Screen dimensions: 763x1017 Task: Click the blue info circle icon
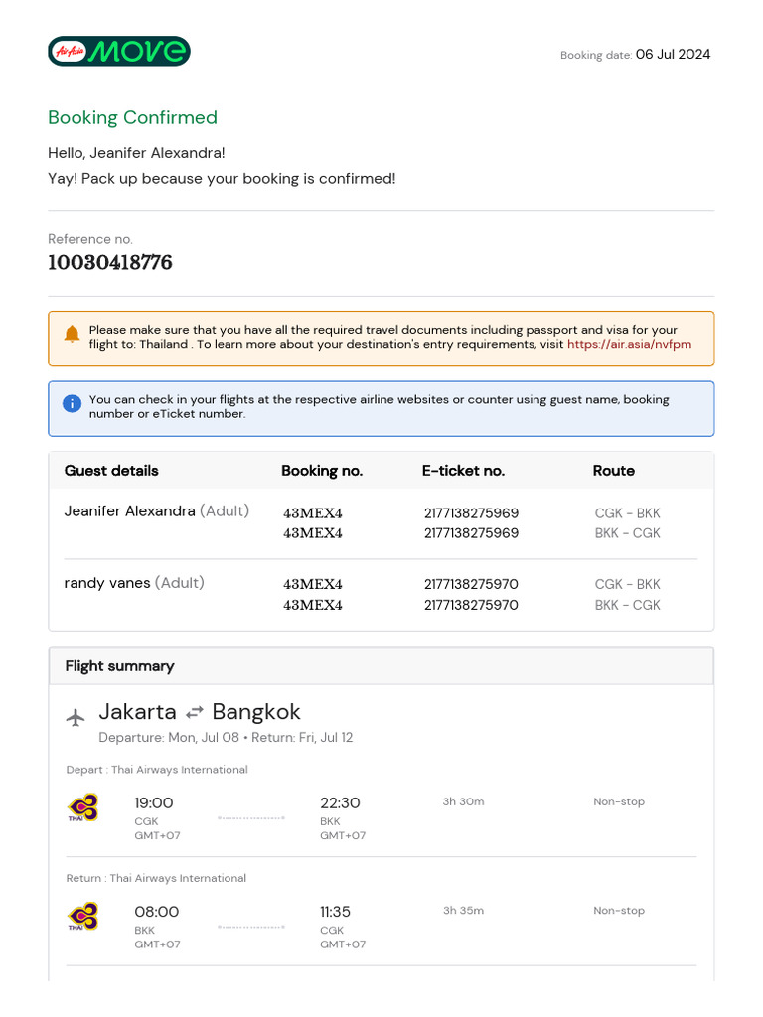(x=72, y=403)
